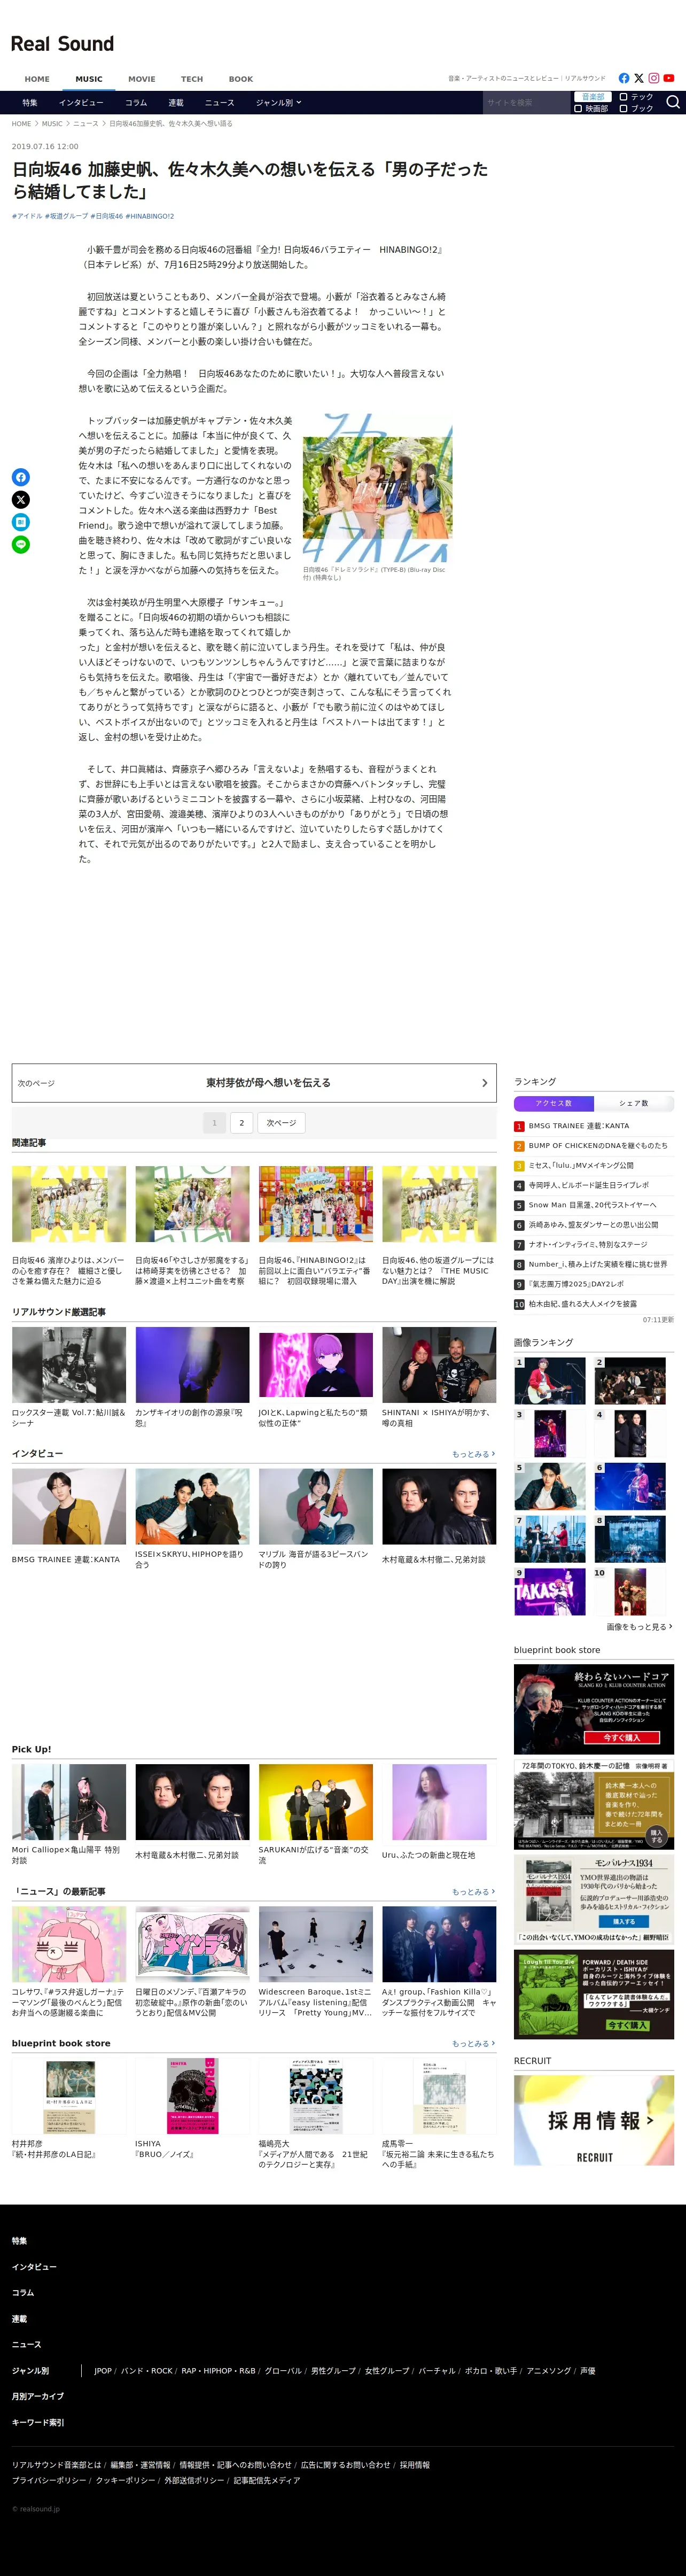This screenshot has width=686, height=2576.
Task: Click 次ページ pagination button
Action: [281, 1123]
